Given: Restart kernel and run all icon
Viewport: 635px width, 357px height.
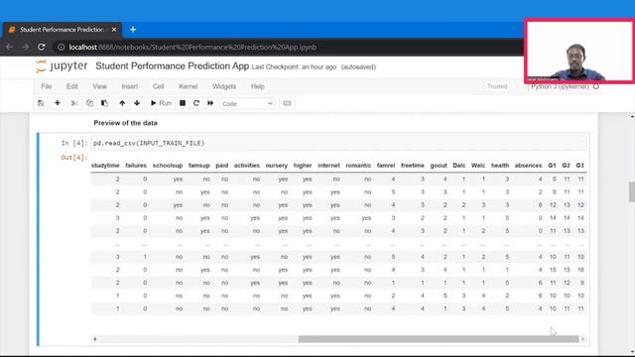Looking at the screenshot, I should coord(210,103).
